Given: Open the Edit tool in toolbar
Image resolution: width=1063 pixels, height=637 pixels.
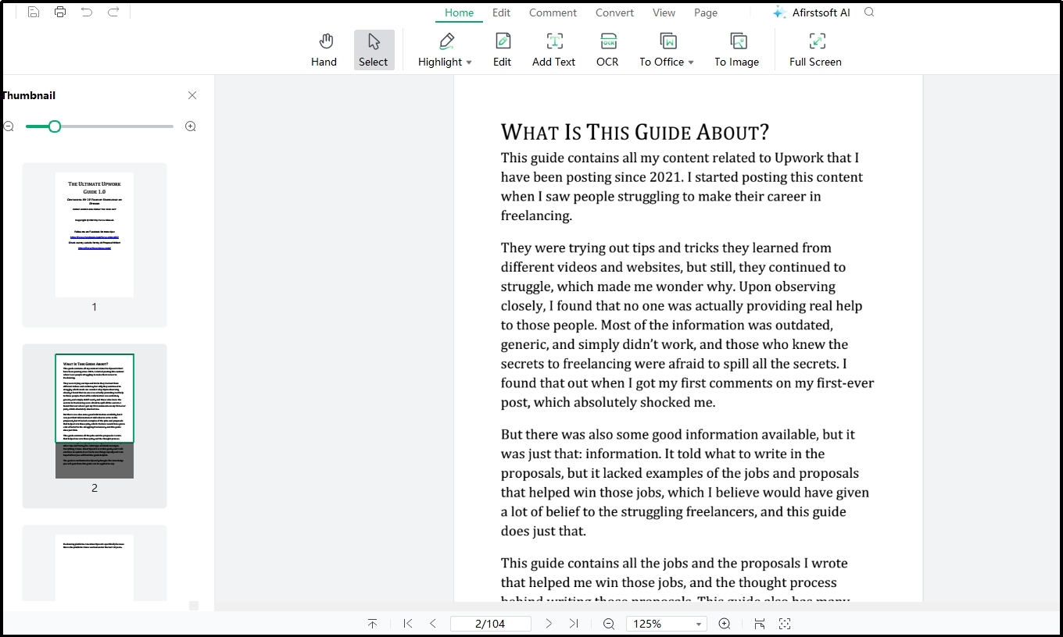Looking at the screenshot, I should coord(503,51).
